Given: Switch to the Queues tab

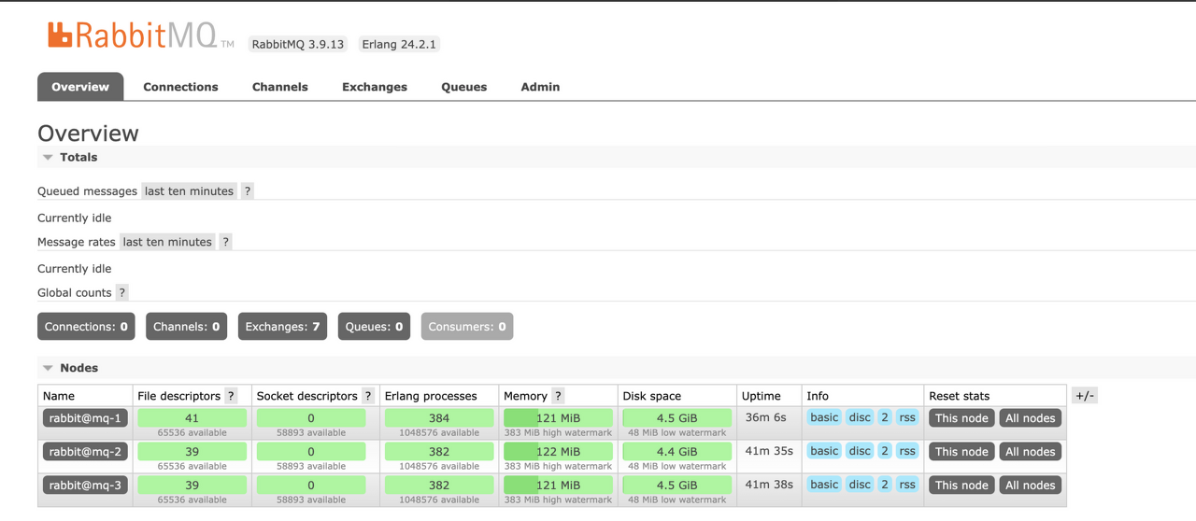Looking at the screenshot, I should click(x=464, y=87).
